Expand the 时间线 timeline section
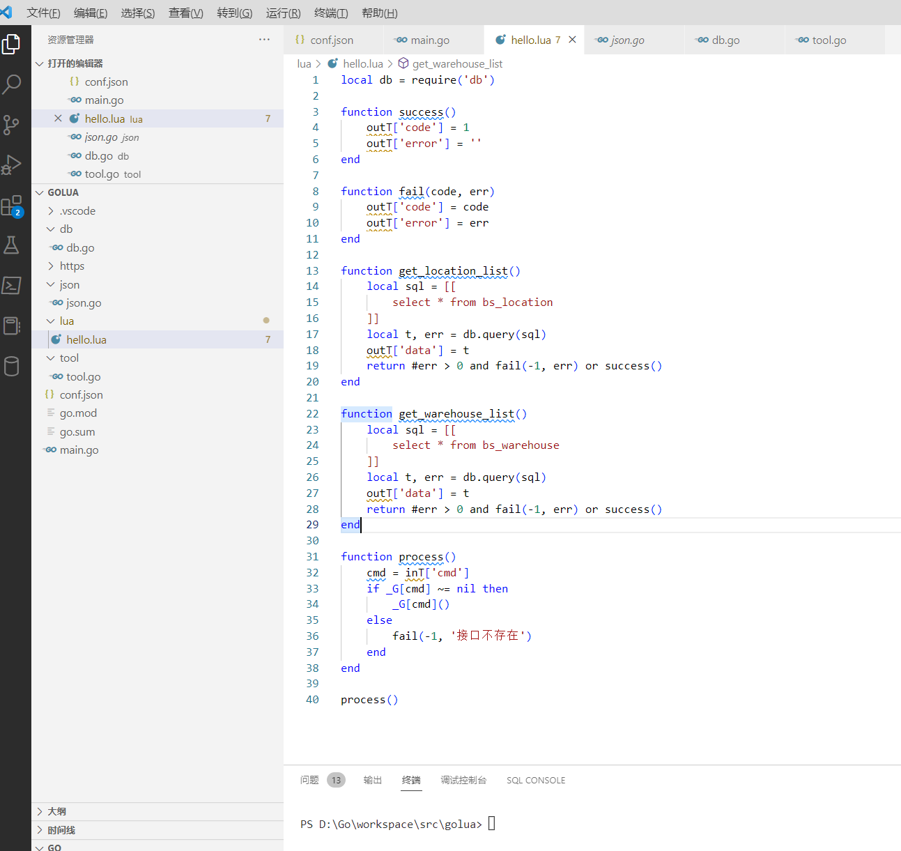This screenshot has width=901, height=851. [40, 830]
